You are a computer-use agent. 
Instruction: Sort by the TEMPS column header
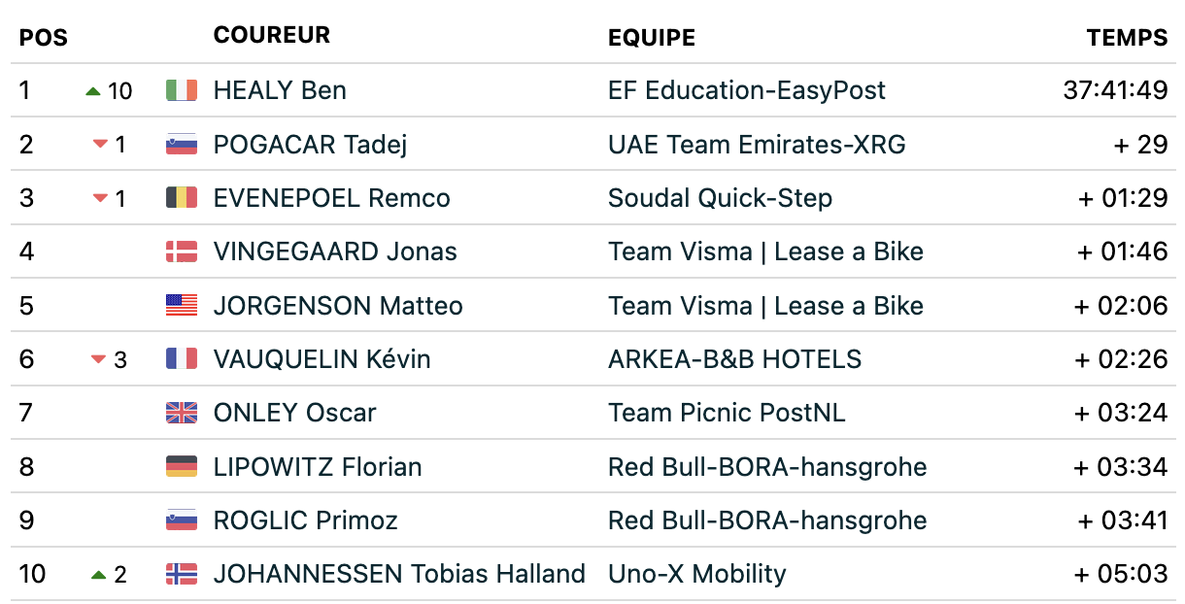click(x=1127, y=38)
